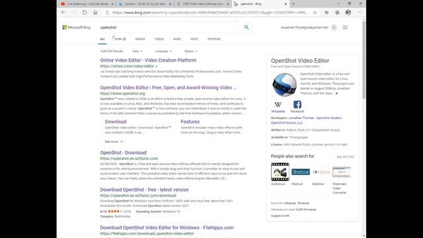Open the Language filter dropdown

[163, 52]
